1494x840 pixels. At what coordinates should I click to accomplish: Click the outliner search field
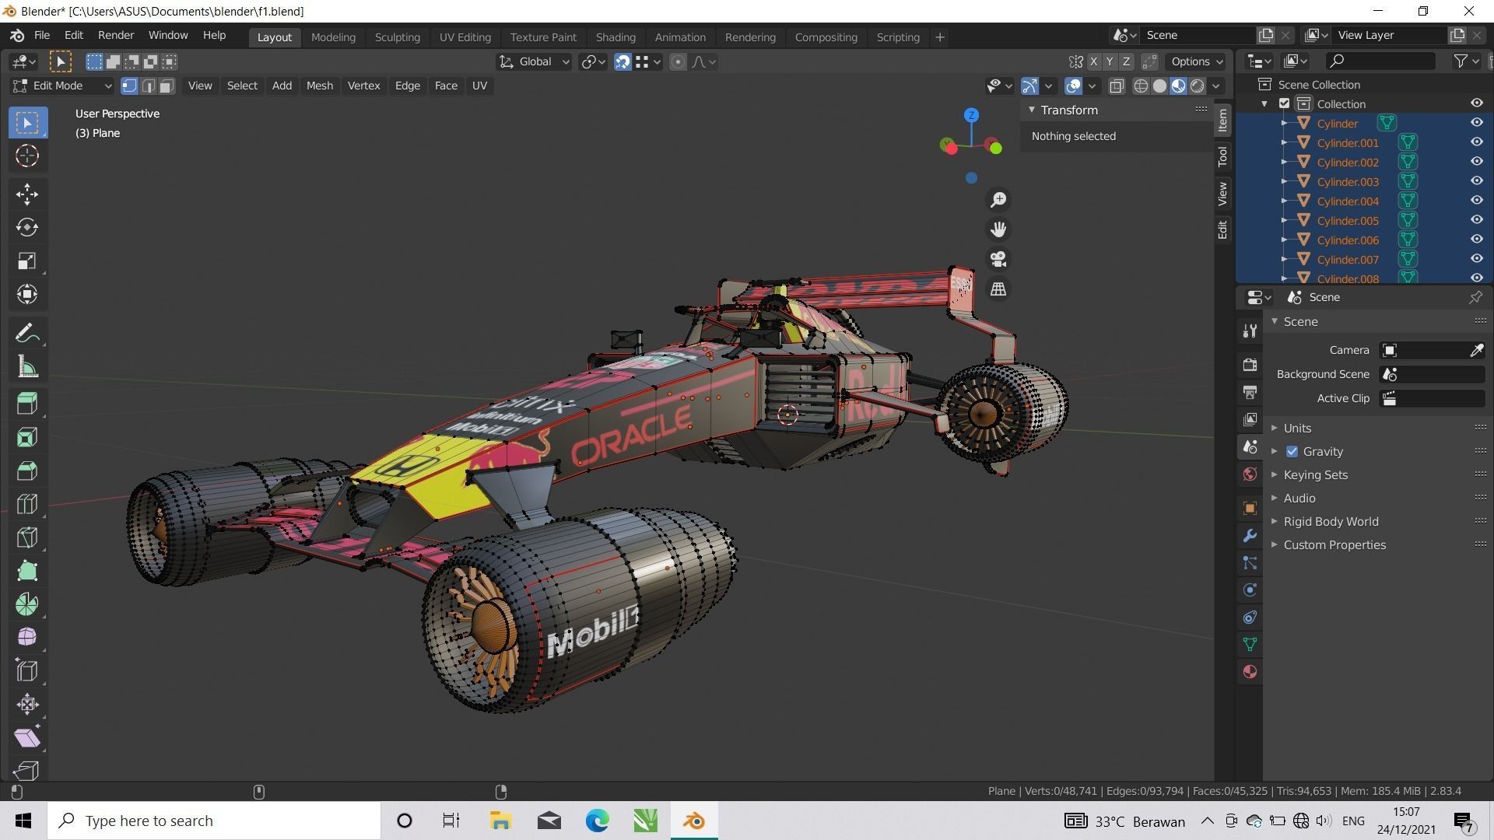pyautogui.click(x=1380, y=61)
